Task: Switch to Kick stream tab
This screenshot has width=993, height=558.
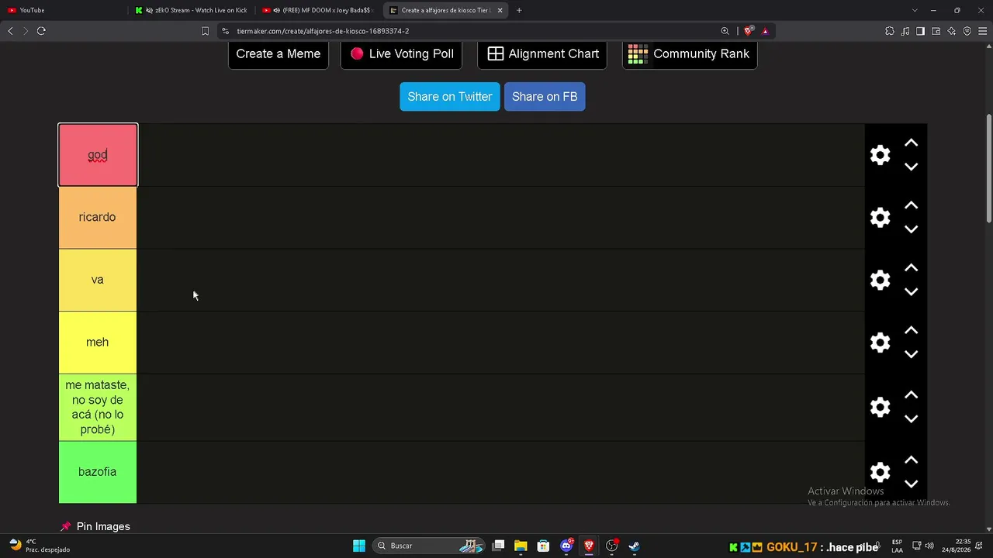Action: click(x=192, y=10)
